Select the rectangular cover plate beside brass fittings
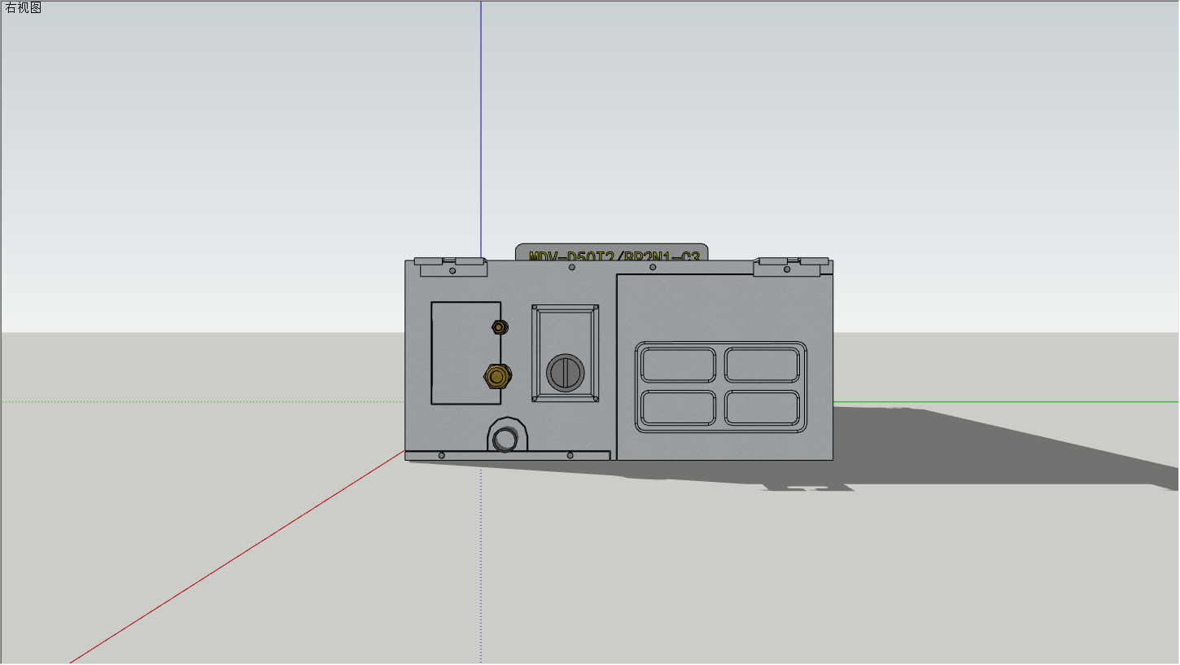Screen dimensions: 1180x665 (x=465, y=352)
